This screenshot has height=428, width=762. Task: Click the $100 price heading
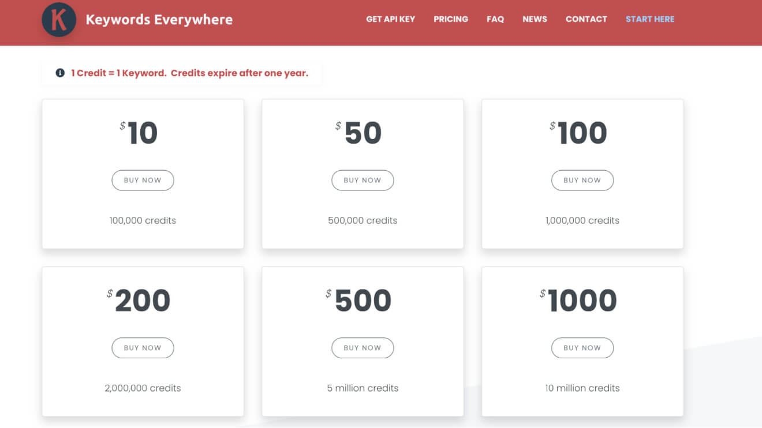coord(578,133)
